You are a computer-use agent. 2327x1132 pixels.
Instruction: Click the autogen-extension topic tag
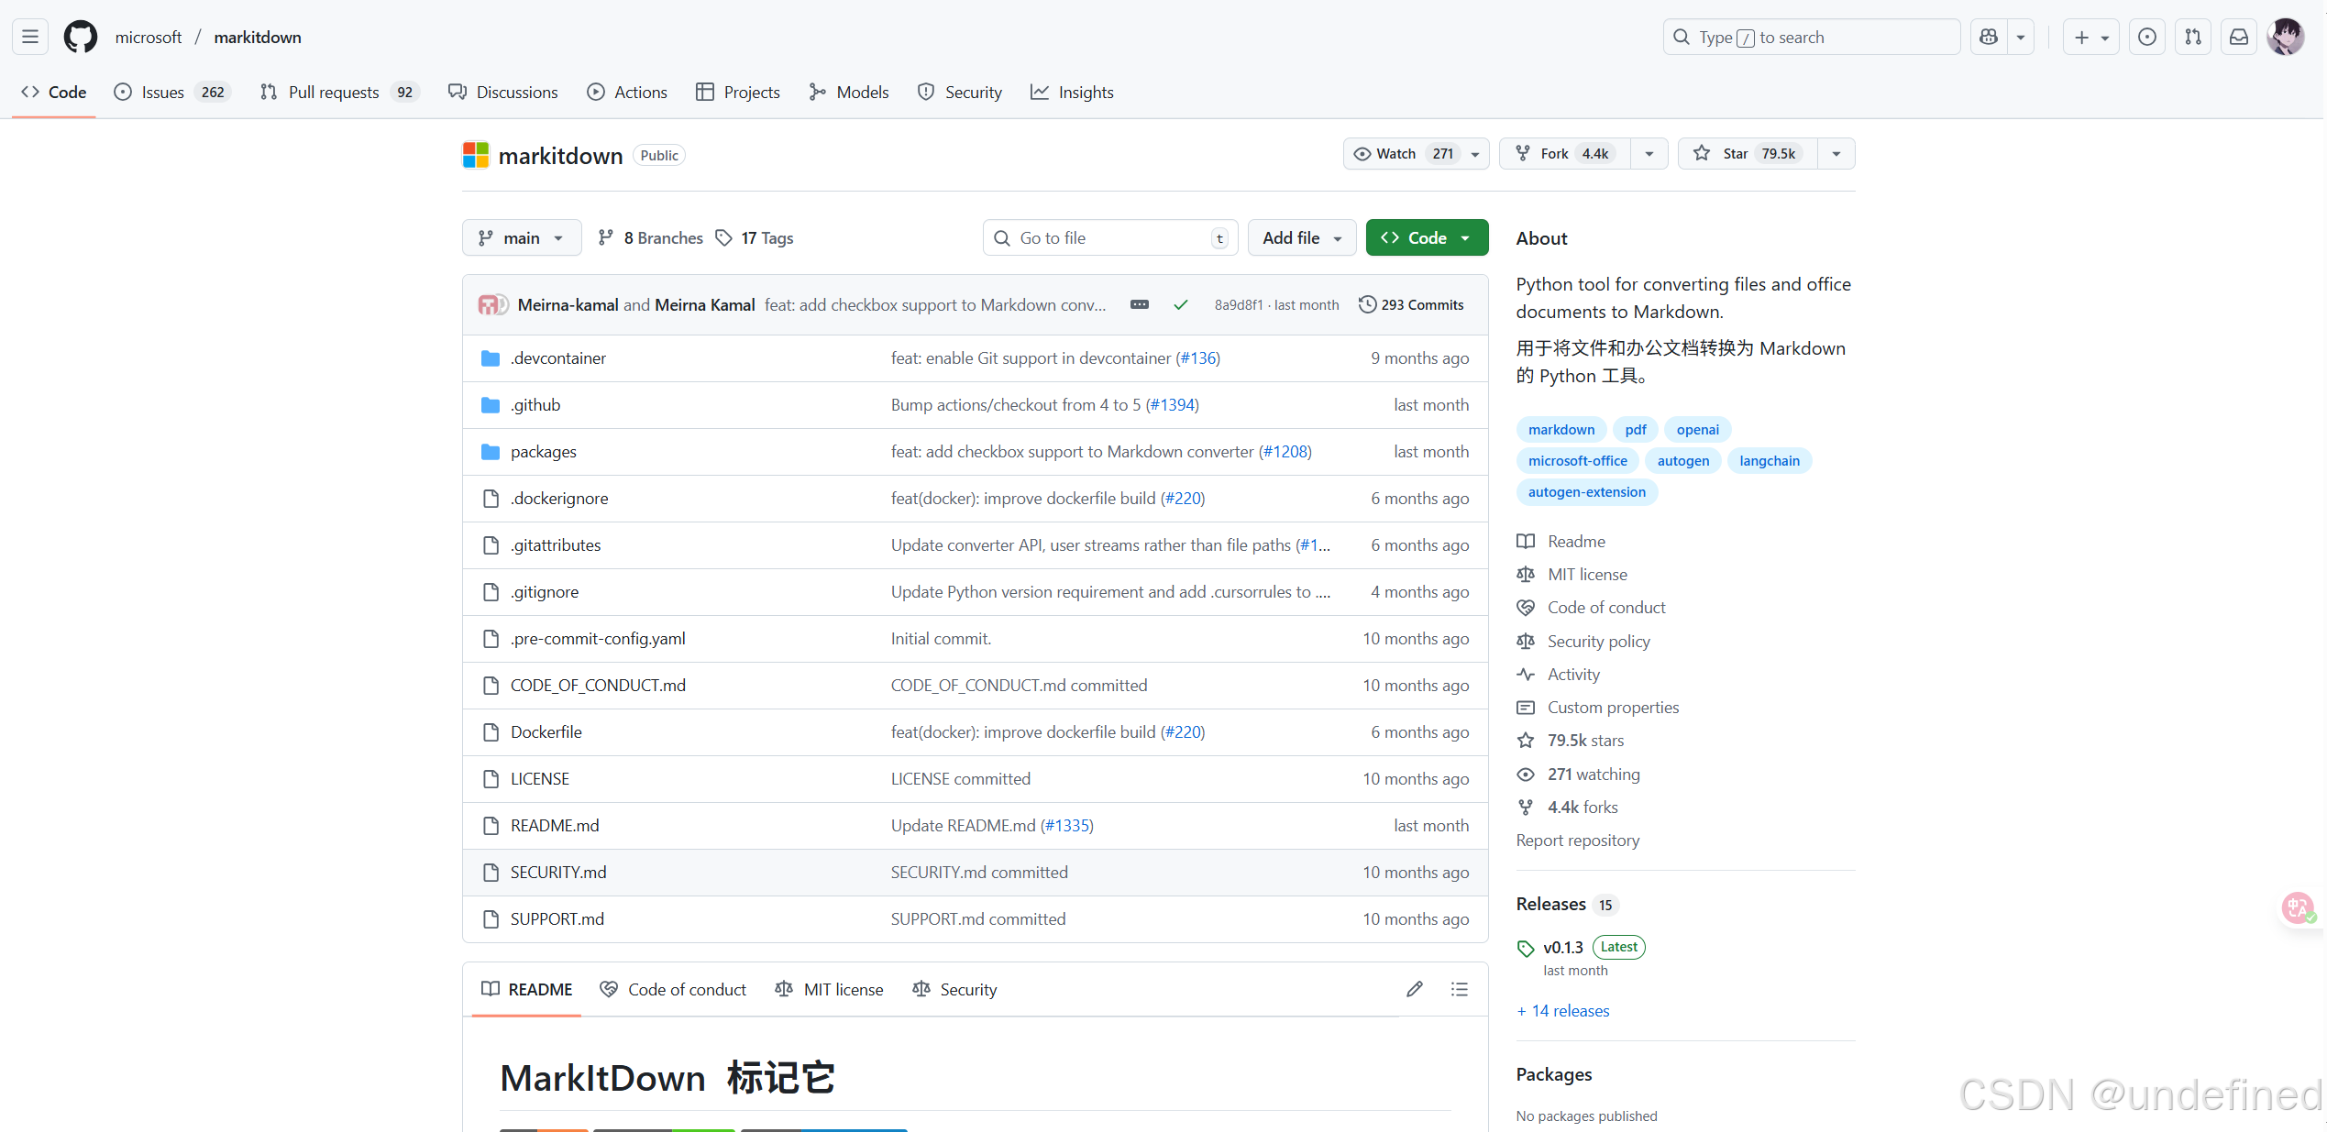pyautogui.click(x=1587, y=492)
